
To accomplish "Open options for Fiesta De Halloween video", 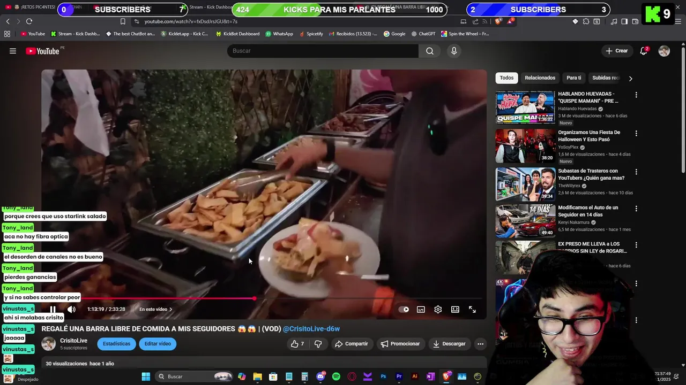I will coord(636,133).
